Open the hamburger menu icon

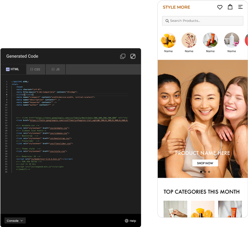point(240,7)
